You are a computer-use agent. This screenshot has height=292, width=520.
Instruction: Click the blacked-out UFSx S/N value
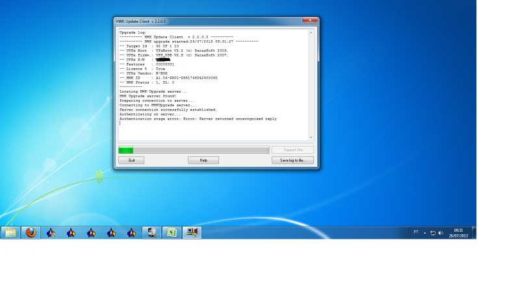[x=163, y=60]
